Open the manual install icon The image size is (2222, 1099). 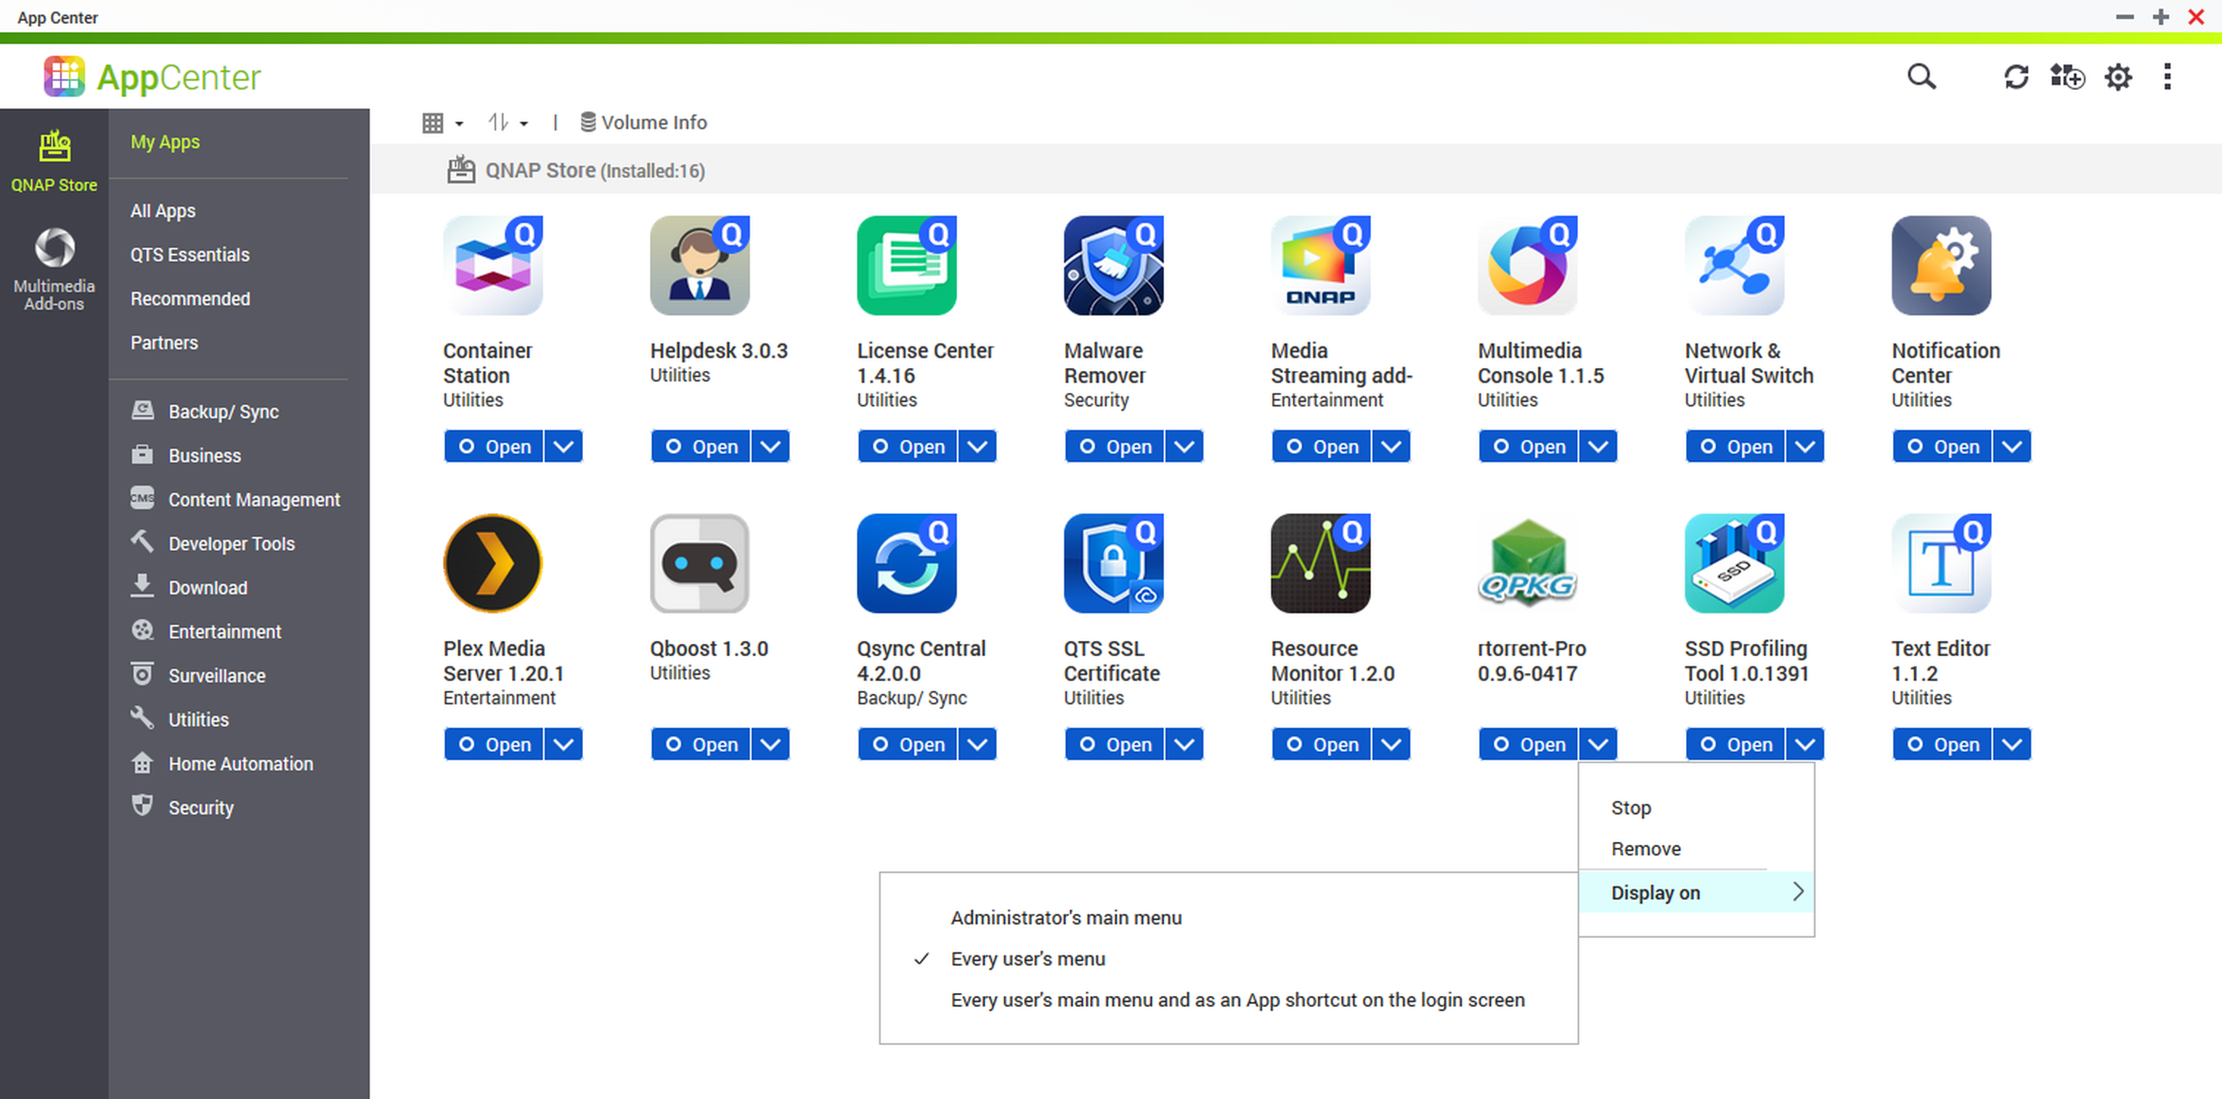point(2067,77)
